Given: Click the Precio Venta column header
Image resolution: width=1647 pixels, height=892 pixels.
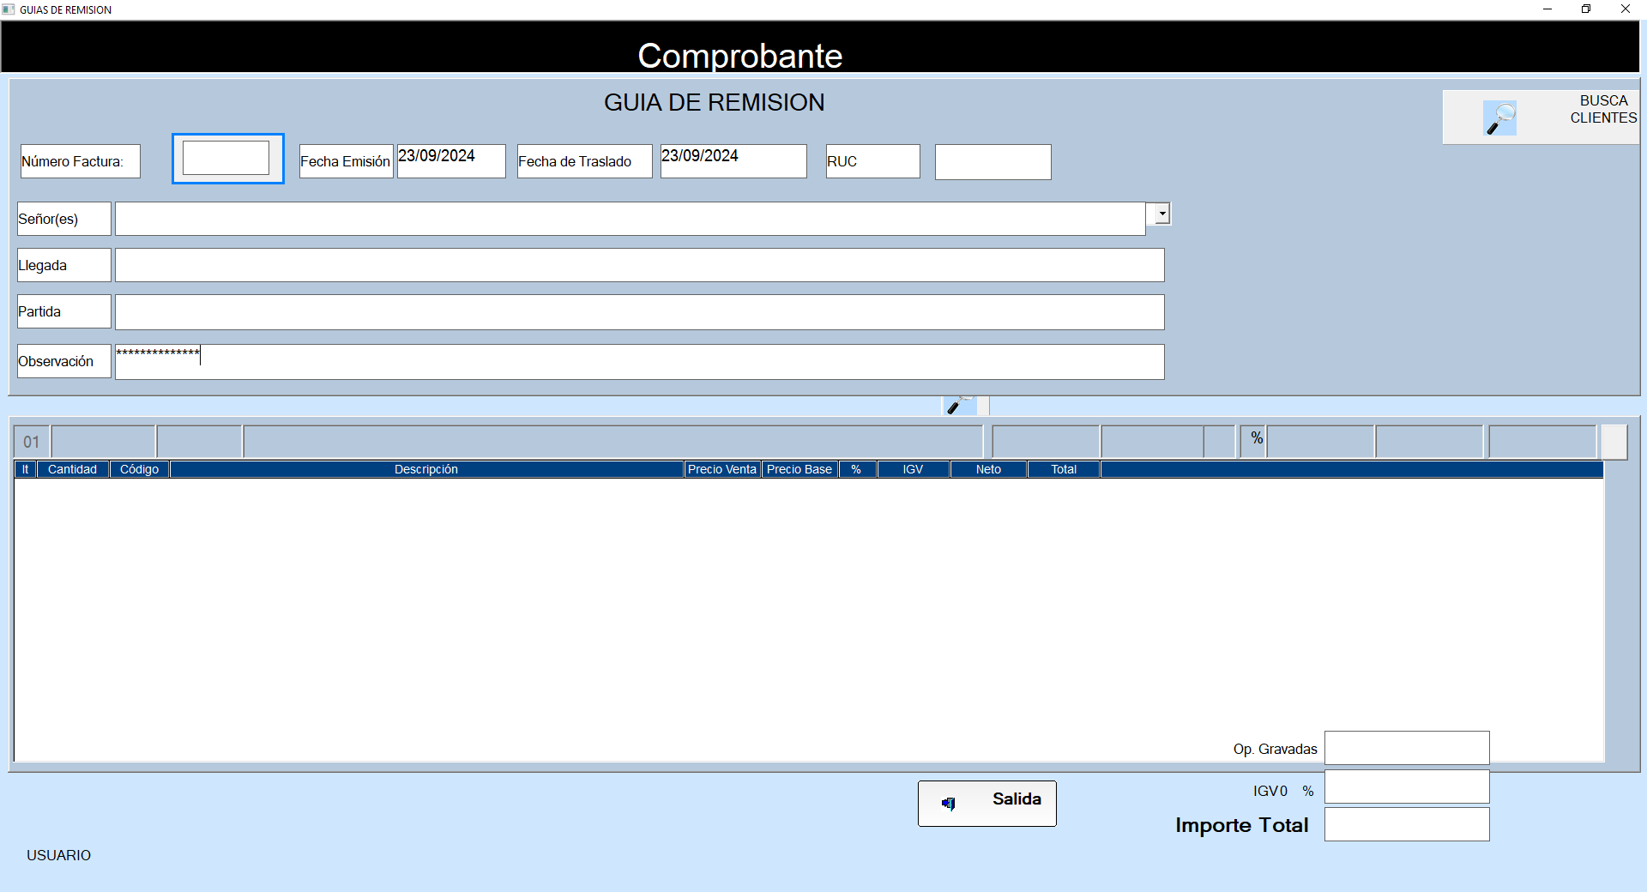Looking at the screenshot, I should pyautogui.click(x=721, y=469).
